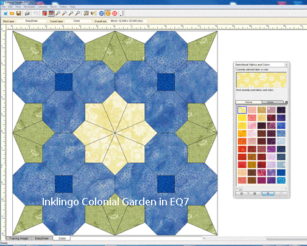Click the New project toolbar icon
The image size is (307, 246).
pyautogui.click(x=5, y=13)
